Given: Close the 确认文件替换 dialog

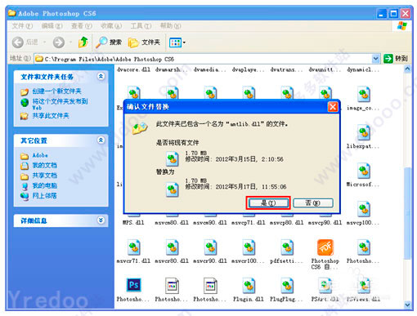Looking at the screenshot, I should (x=333, y=107).
